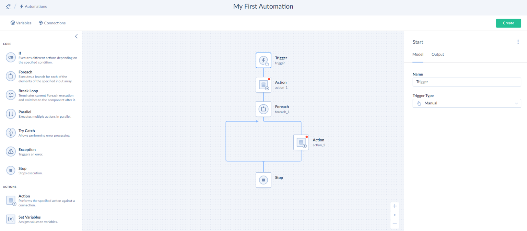Open the Trigger Type dropdown
Viewport: 527px width, 231px height.
(x=467, y=103)
